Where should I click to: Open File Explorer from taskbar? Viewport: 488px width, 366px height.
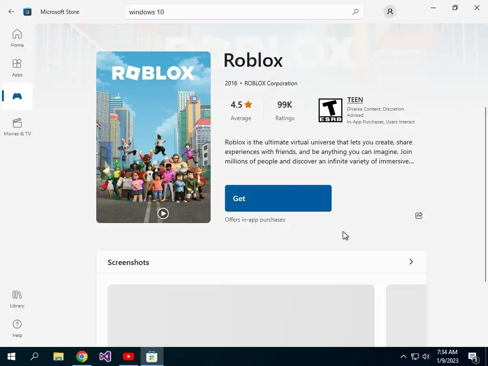point(59,356)
